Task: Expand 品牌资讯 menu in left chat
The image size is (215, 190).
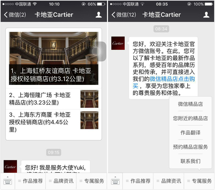Action: click(61, 181)
